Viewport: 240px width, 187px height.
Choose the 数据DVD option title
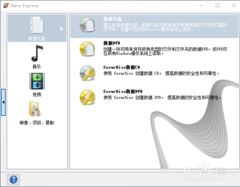click(x=111, y=43)
